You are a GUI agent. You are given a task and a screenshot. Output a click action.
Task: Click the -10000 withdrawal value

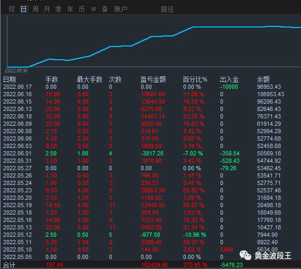pos(229,87)
